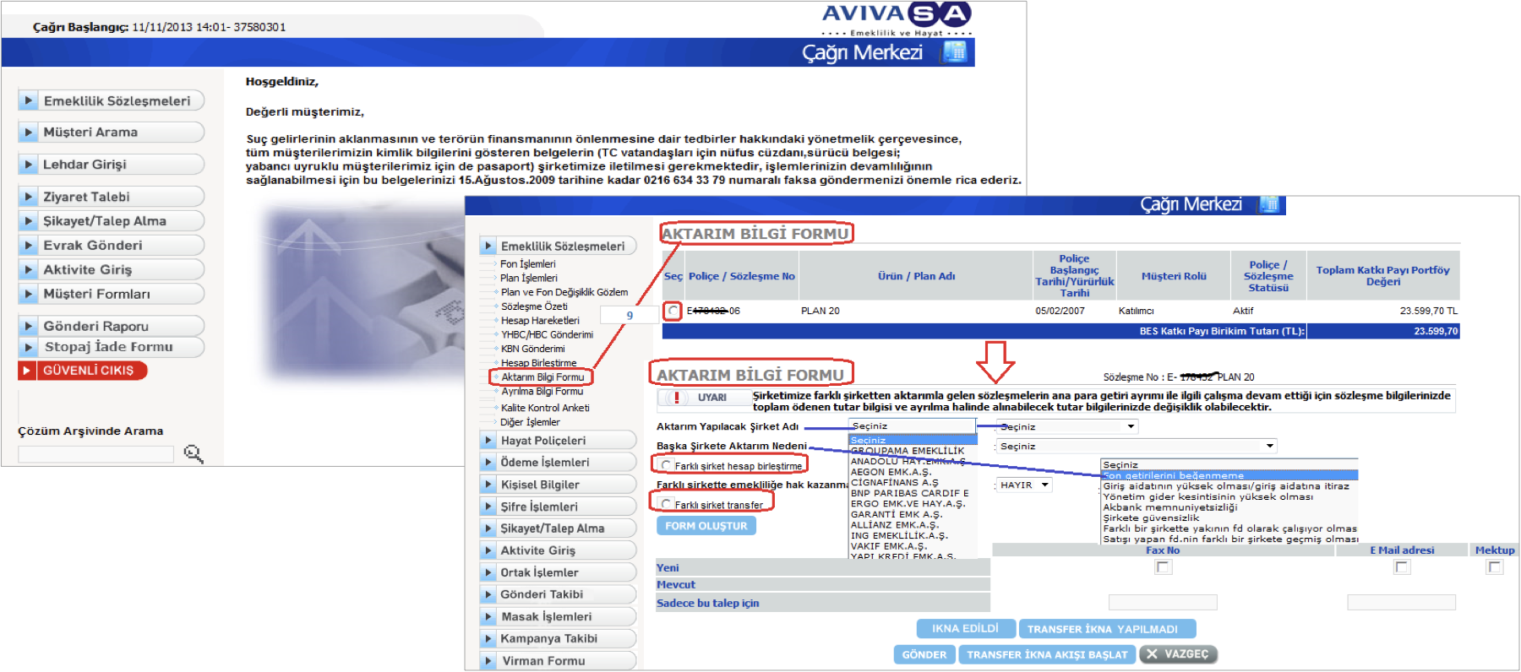Click the GÖNDER button

[x=924, y=654]
